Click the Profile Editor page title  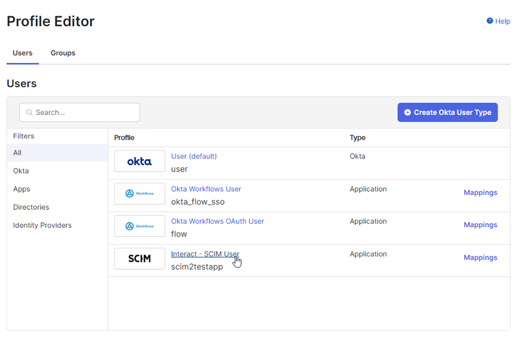50,21
